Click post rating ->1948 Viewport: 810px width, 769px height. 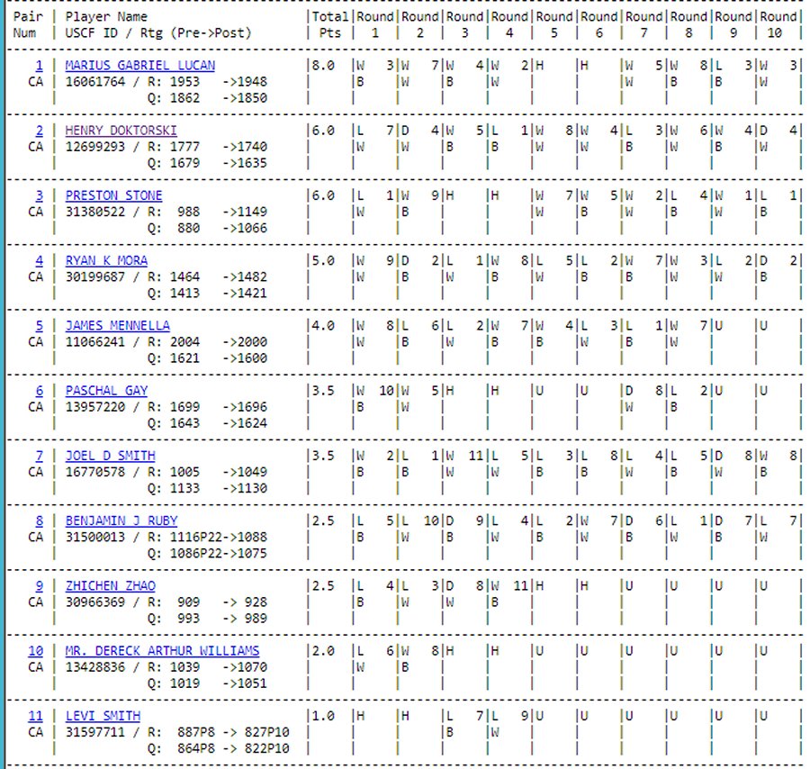coord(245,82)
